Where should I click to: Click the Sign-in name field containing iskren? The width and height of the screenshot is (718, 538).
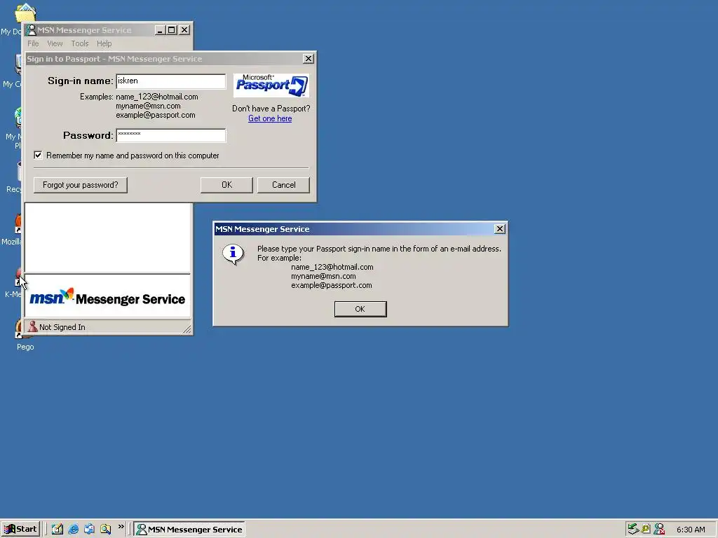pyautogui.click(x=171, y=81)
